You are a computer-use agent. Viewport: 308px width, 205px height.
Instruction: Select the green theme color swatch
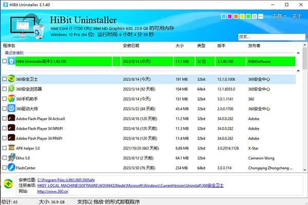248,16
